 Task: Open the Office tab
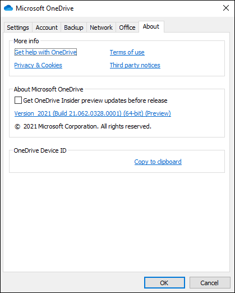[x=127, y=28]
